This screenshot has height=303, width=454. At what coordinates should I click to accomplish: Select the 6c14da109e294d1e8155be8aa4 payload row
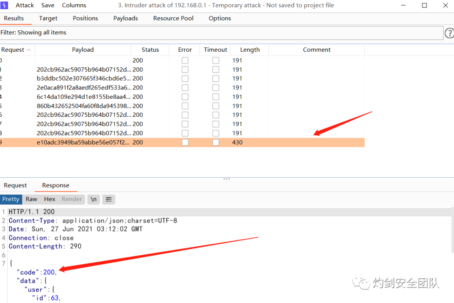(x=182, y=97)
